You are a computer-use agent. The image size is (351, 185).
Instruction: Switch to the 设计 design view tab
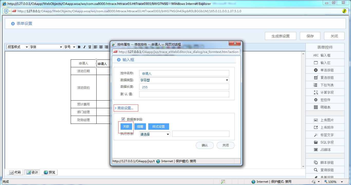tap(32, 172)
